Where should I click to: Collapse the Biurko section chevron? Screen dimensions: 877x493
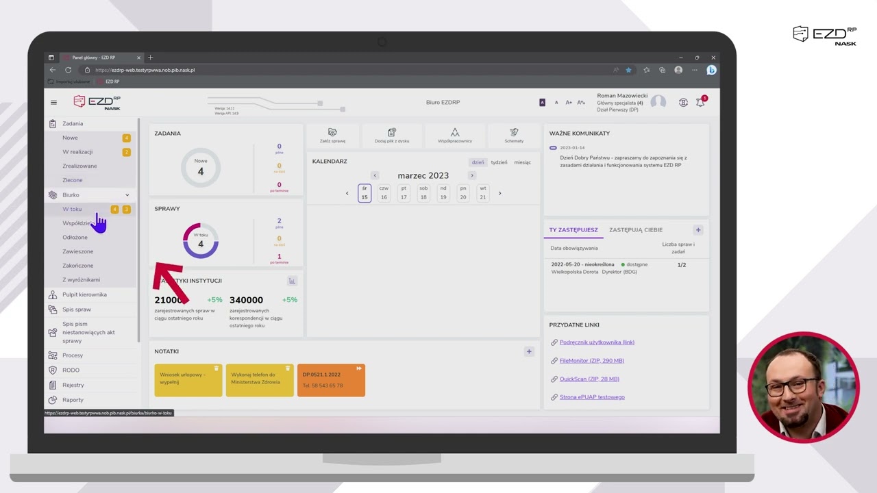(127, 195)
